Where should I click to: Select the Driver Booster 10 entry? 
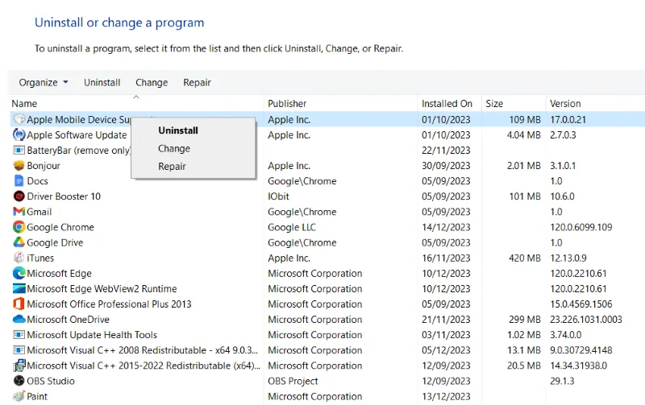tap(64, 196)
